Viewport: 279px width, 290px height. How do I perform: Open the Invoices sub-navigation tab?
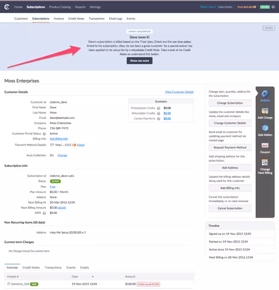coord(59,18)
